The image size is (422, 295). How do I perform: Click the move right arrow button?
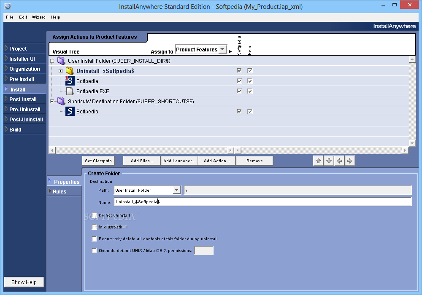click(x=349, y=161)
